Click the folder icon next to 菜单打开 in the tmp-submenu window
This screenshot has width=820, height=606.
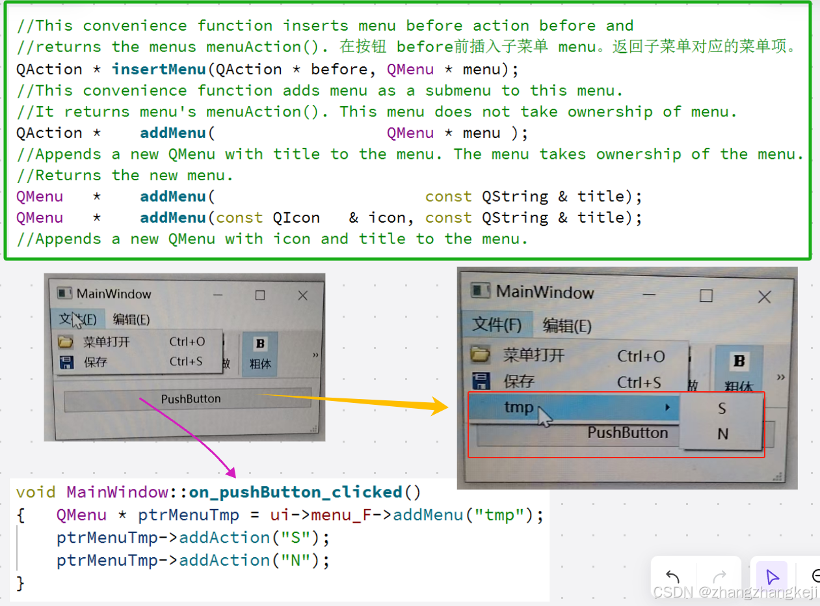(x=480, y=355)
